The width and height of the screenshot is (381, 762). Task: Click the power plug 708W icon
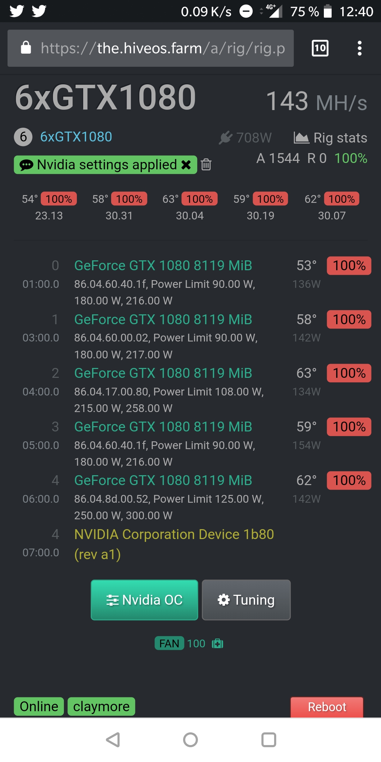[225, 138]
